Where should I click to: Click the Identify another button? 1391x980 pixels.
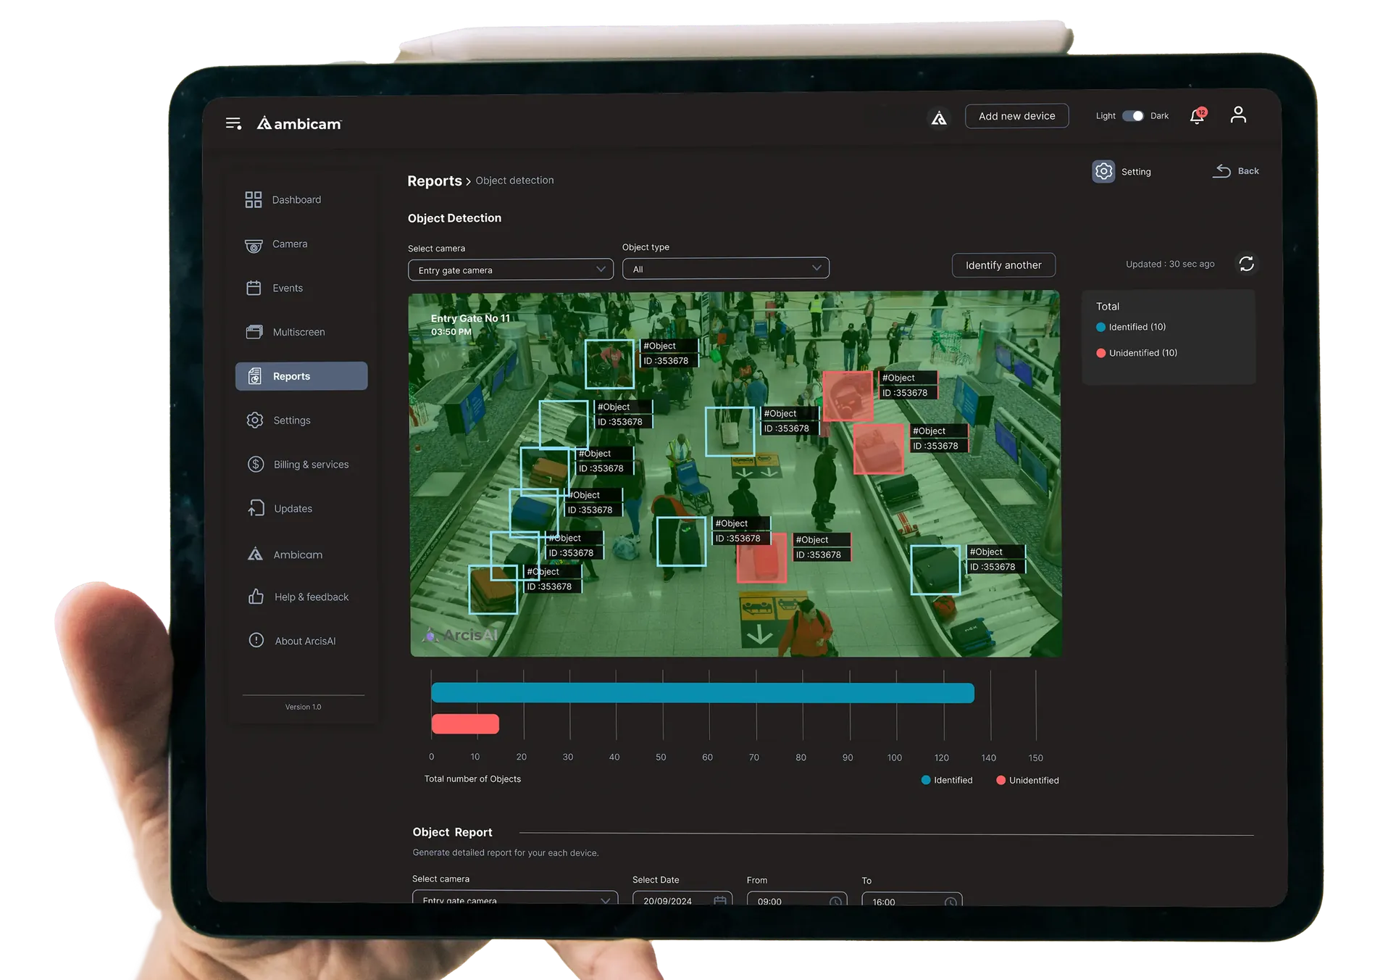tap(1003, 265)
